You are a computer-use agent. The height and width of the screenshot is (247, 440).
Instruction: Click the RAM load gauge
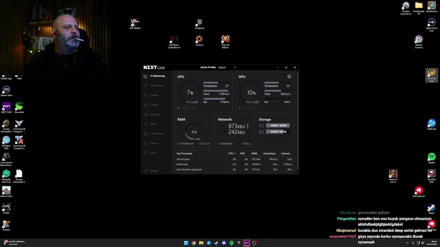[194, 132]
